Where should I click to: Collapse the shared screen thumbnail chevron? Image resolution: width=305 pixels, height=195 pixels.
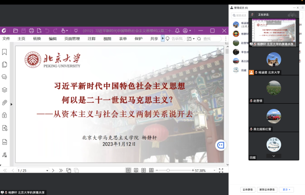click(x=274, y=23)
